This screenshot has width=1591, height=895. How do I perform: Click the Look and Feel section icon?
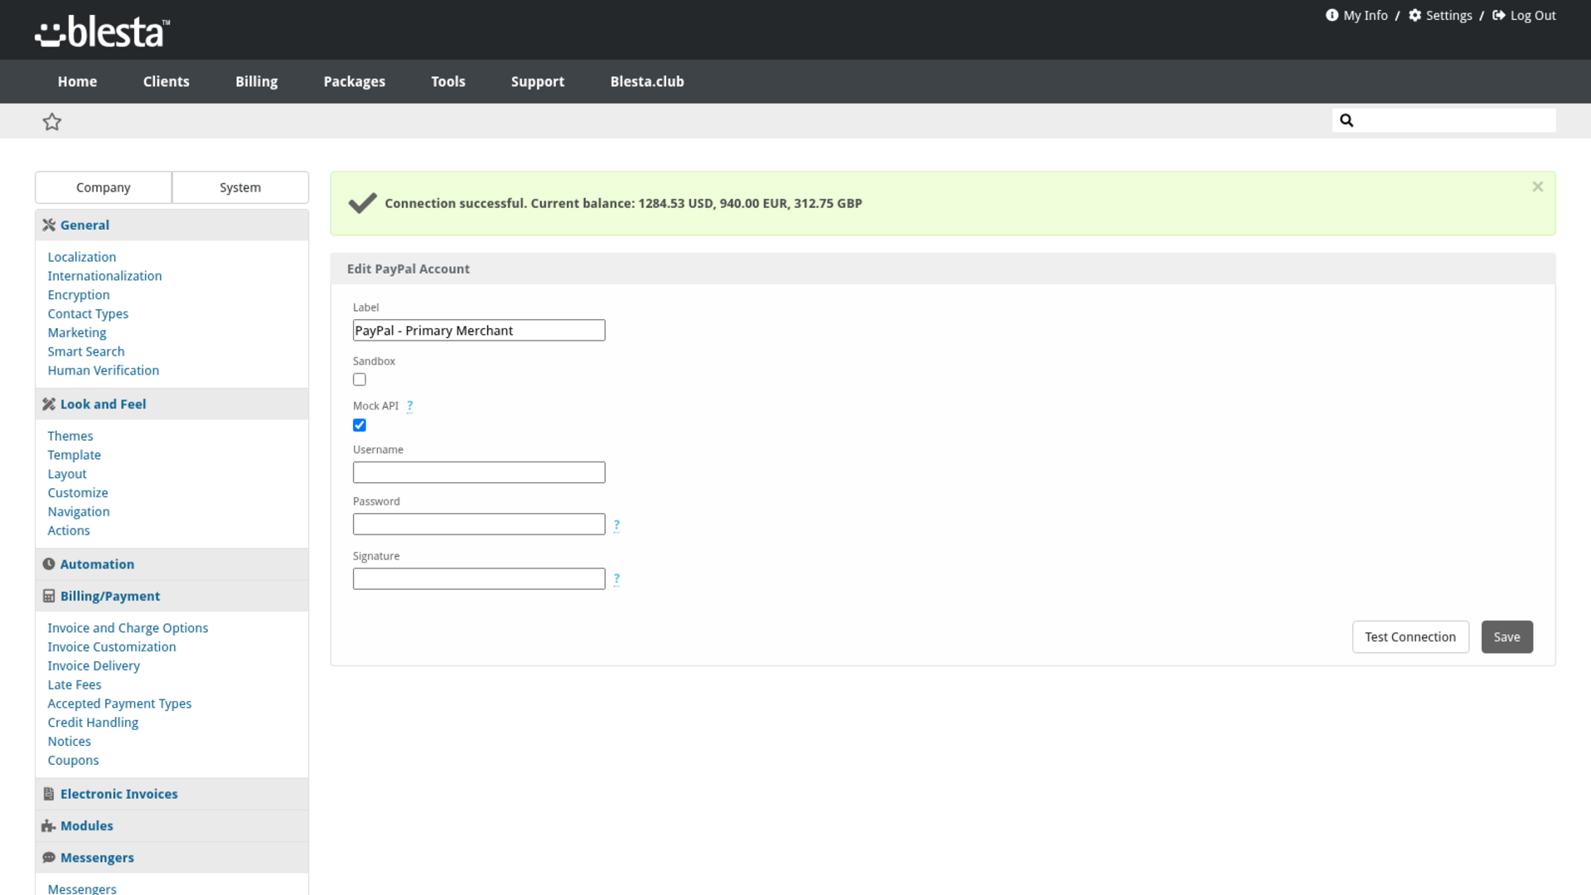[x=49, y=404]
